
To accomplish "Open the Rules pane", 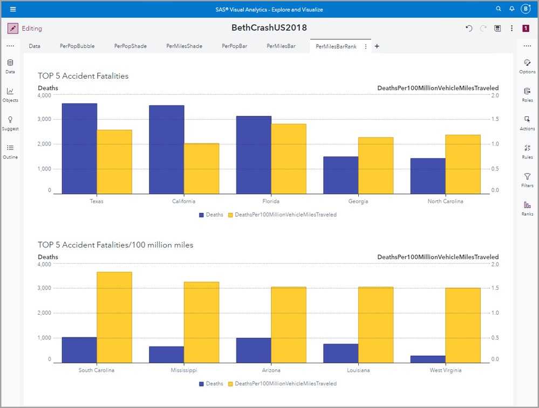I will tap(527, 152).
